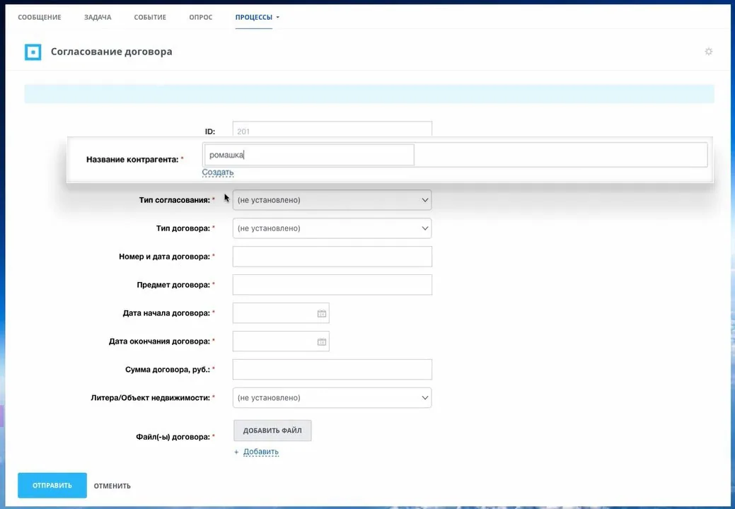Viewport: 735px width, 509px height.
Task: Click the Создать link under contractor name
Action: [217, 172]
